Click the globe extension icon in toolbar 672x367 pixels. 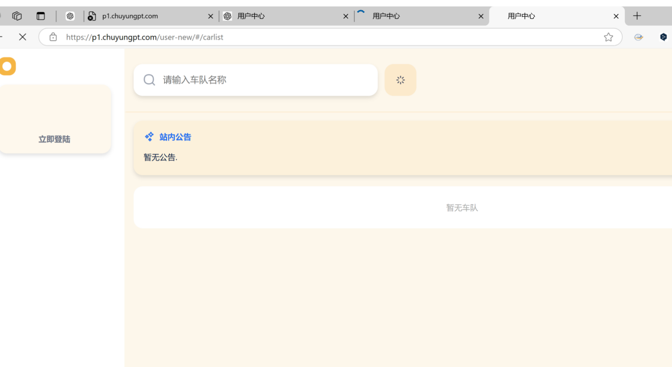coord(639,37)
